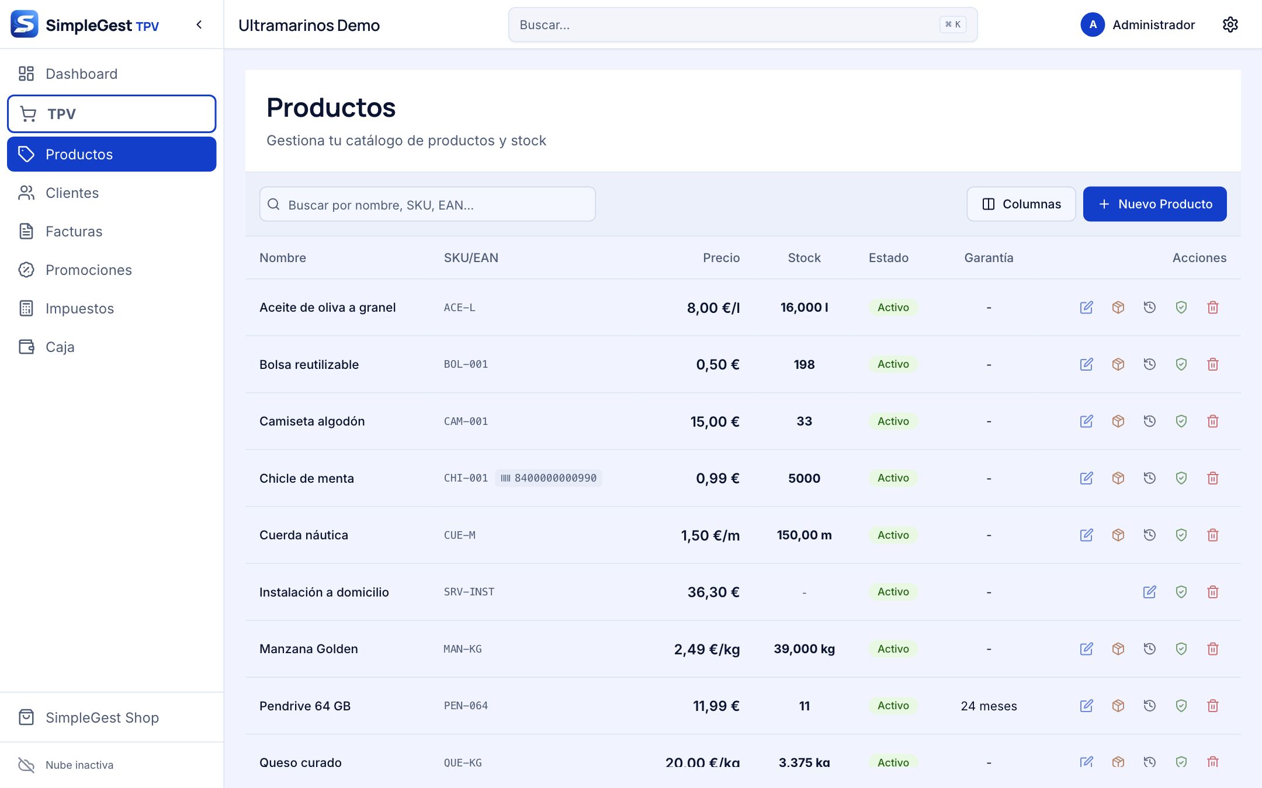This screenshot has width=1262, height=788.
Task: Open SimpleGest Shop link
Action: click(x=112, y=717)
